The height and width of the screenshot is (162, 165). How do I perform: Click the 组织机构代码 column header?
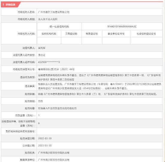point(49,34)
